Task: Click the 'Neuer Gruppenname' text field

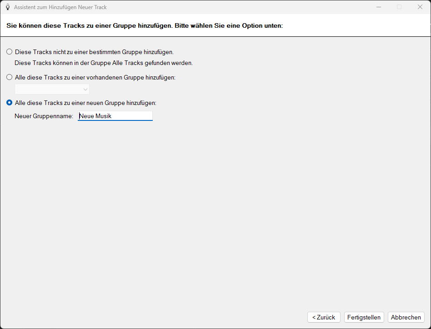Action: pyautogui.click(x=115, y=116)
